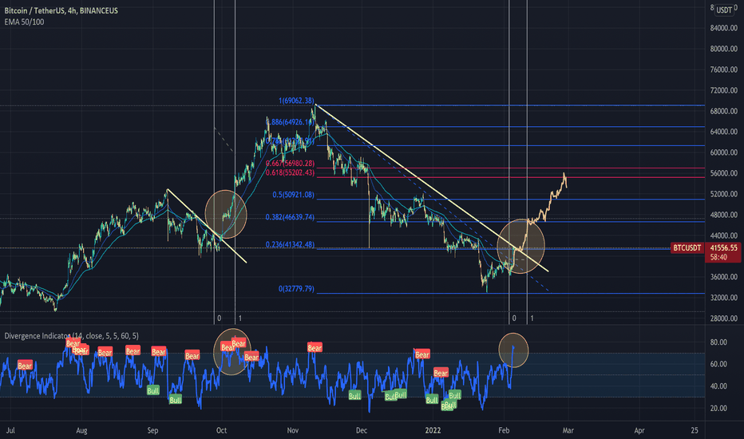
Task: Open the USDT currency selector
Action: 724,10
